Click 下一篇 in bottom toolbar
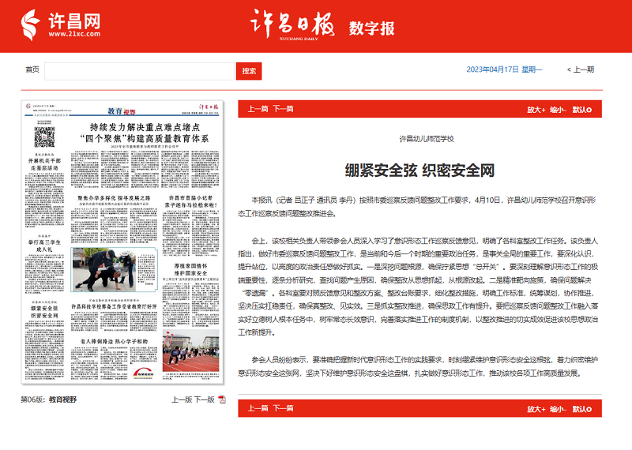Screen dimensions: 632x450 click(284, 408)
